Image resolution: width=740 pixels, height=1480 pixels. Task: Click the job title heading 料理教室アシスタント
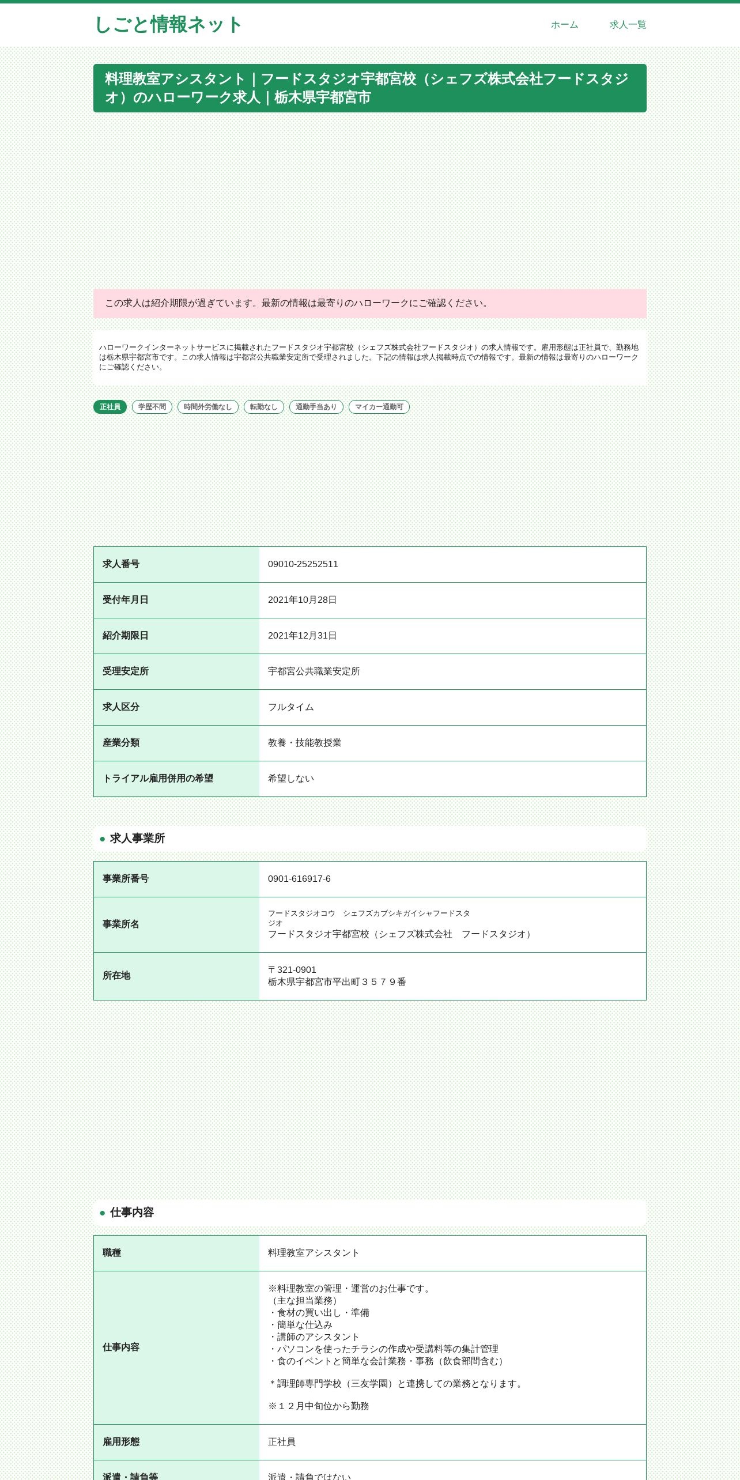(370, 88)
